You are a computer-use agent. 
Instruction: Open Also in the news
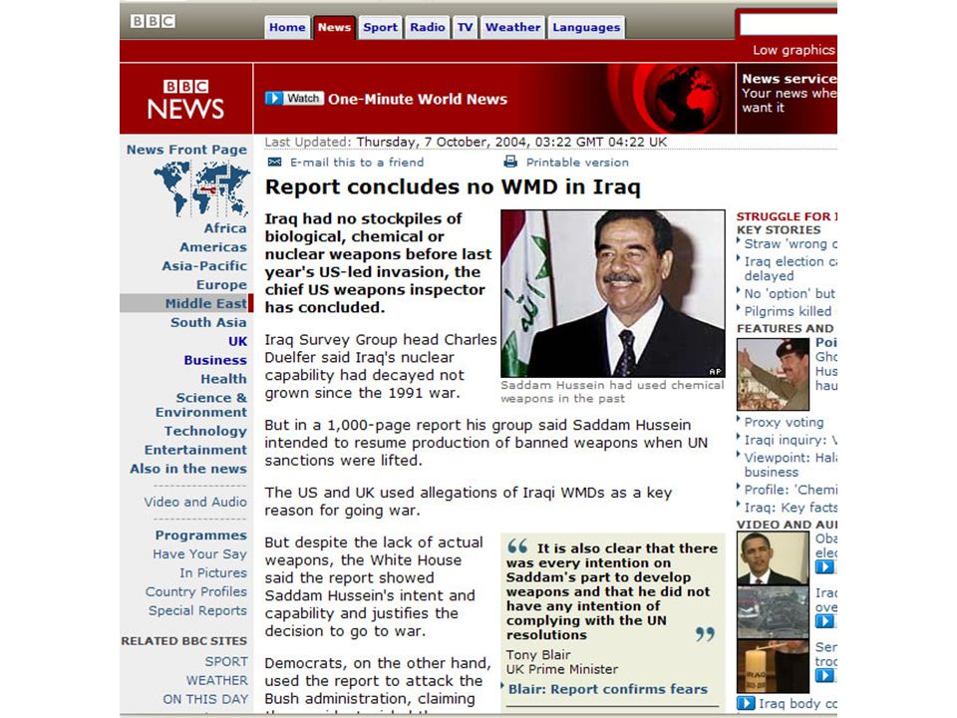[188, 469]
